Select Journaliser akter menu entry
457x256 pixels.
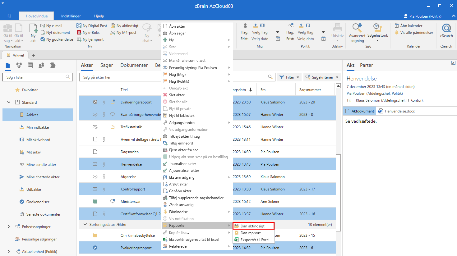point(197,164)
